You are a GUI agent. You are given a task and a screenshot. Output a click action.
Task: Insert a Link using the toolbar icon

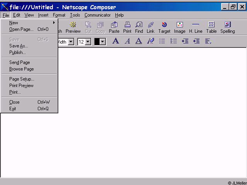pyautogui.click(x=151, y=27)
